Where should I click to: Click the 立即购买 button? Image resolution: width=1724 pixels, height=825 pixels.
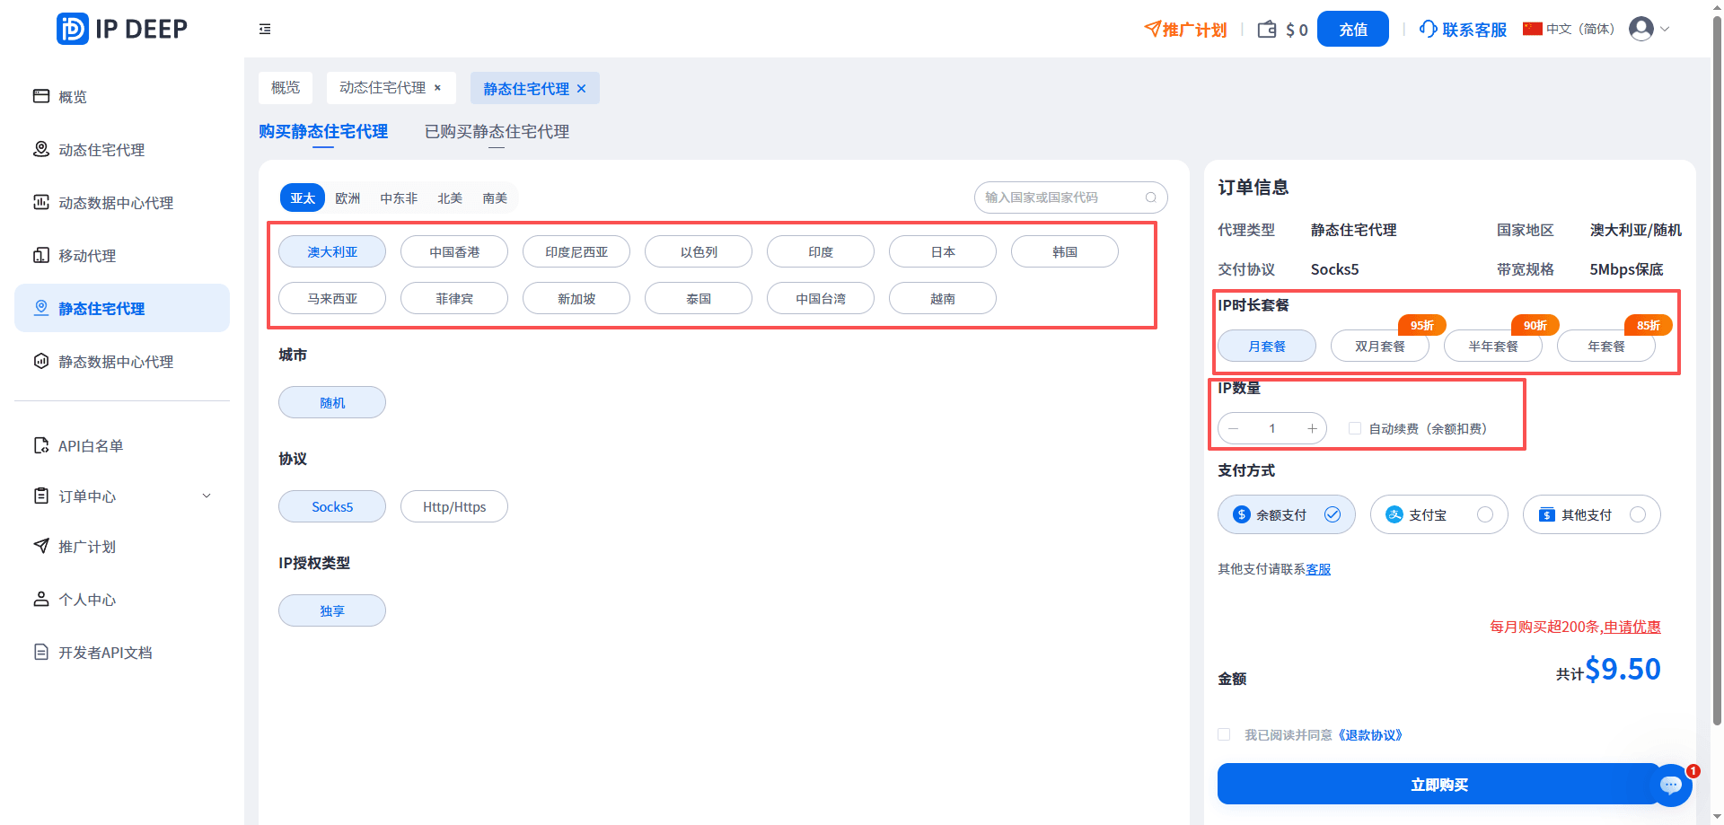click(1438, 785)
